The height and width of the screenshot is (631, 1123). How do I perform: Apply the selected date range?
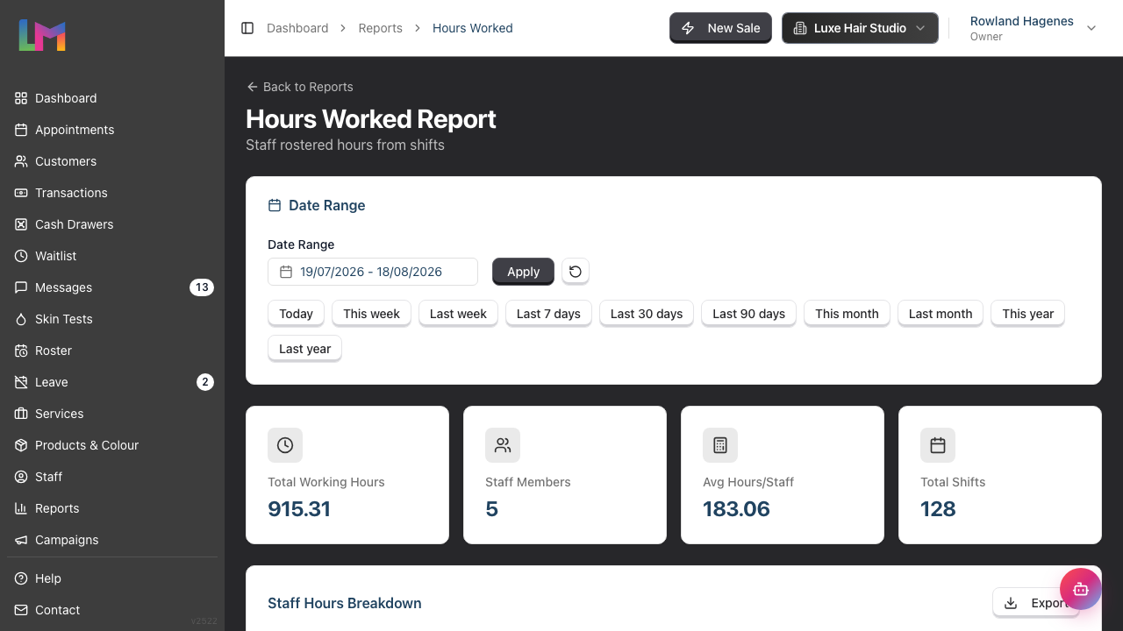pos(523,272)
